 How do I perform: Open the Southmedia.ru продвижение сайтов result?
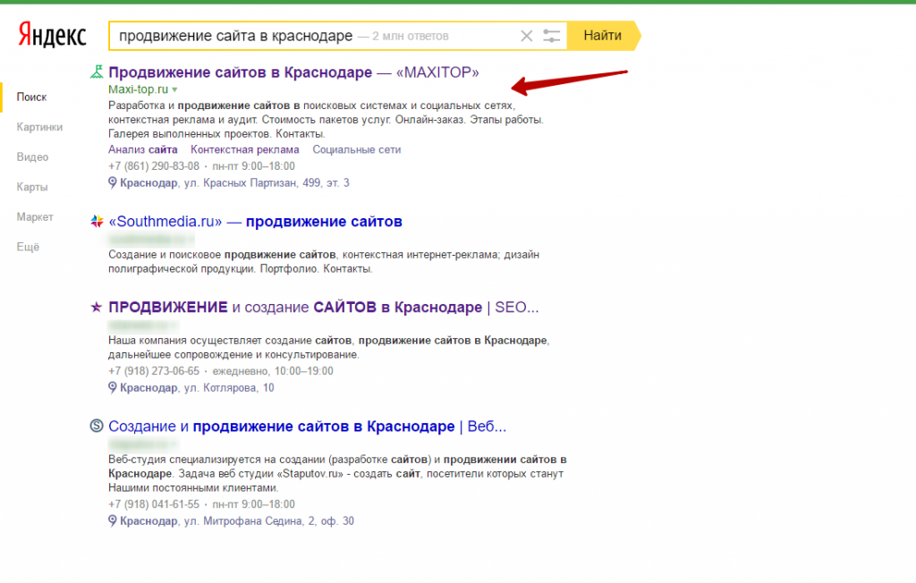pyautogui.click(x=255, y=222)
